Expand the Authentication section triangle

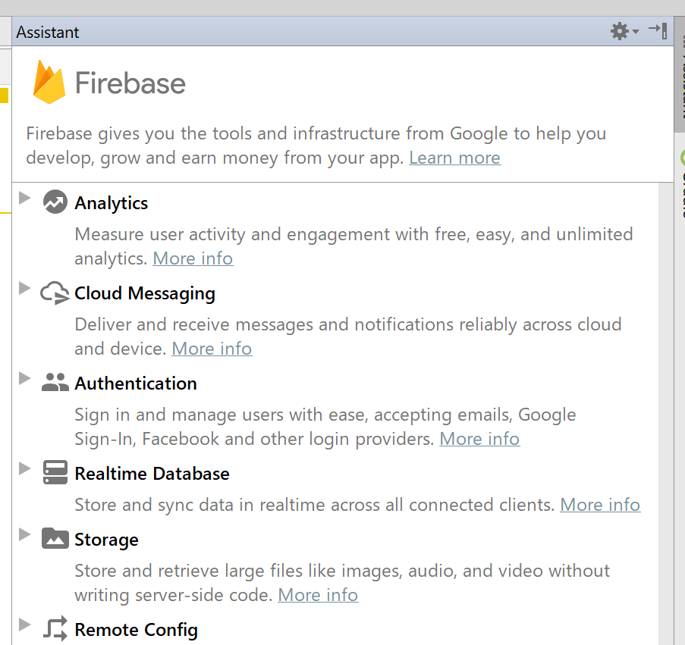click(25, 378)
